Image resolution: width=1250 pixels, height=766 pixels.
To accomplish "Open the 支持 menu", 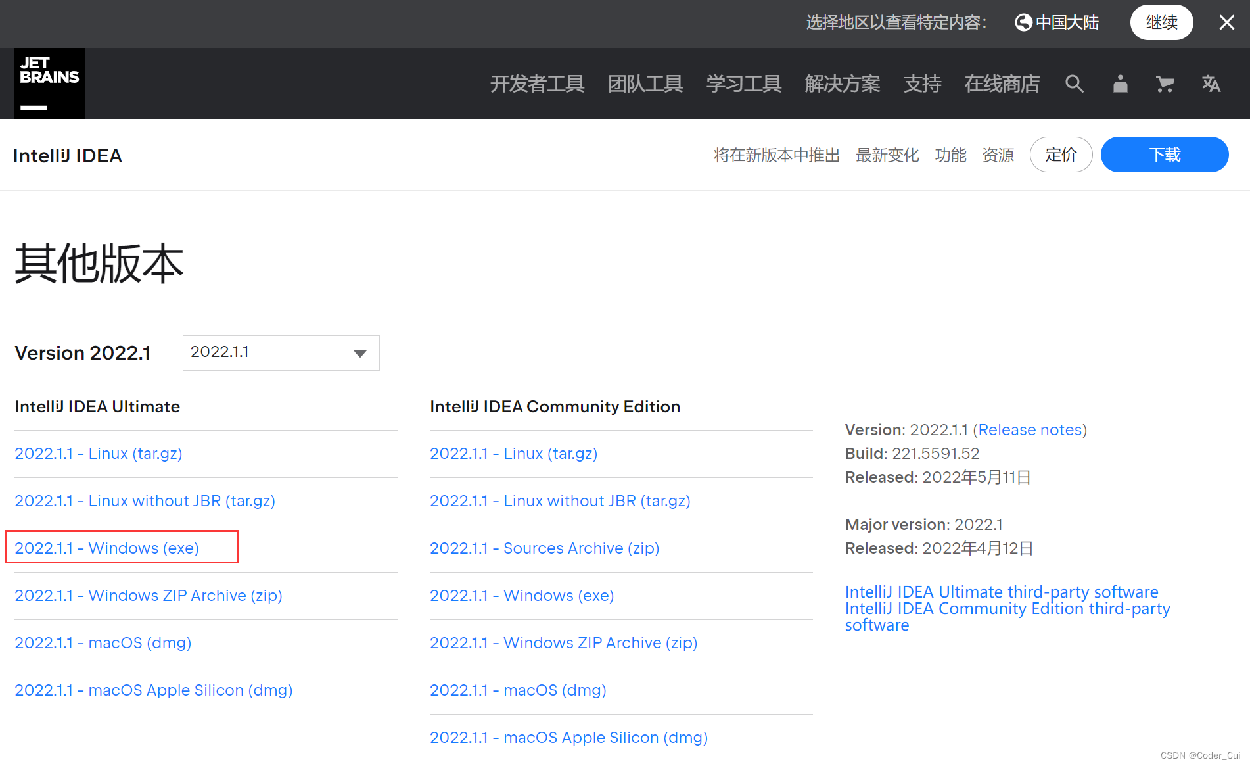I will point(922,84).
